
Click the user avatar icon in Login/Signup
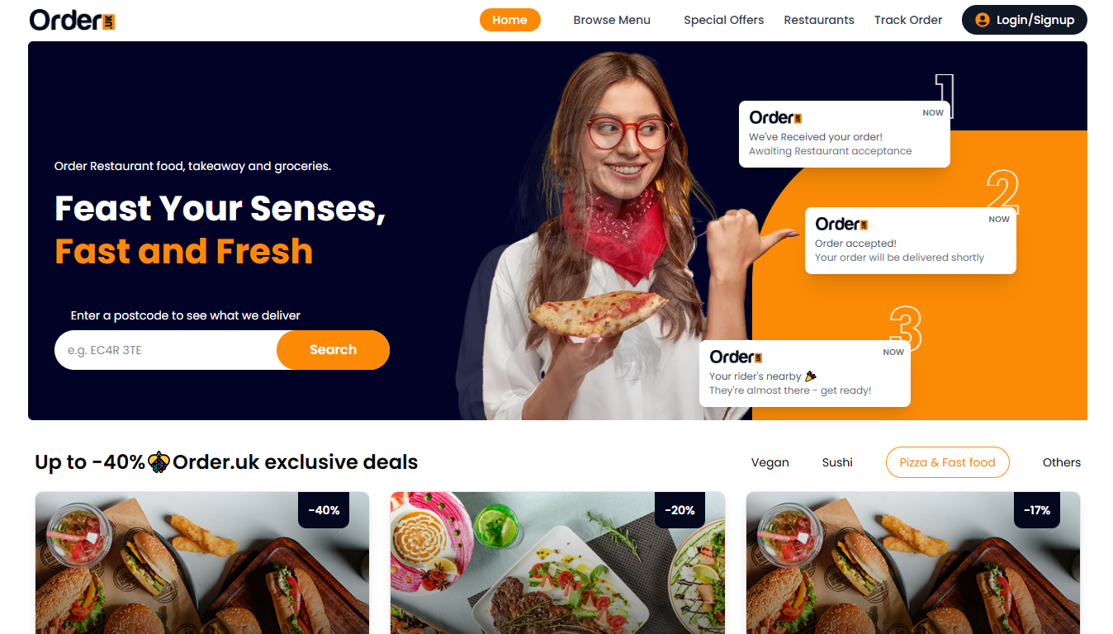click(982, 20)
